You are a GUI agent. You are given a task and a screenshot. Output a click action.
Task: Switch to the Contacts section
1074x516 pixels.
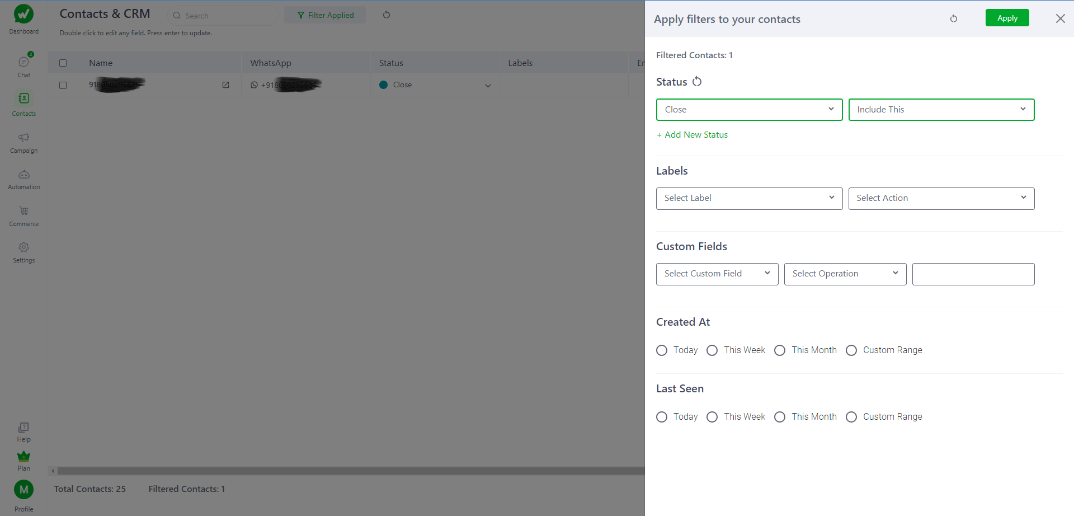click(x=23, y=103)
